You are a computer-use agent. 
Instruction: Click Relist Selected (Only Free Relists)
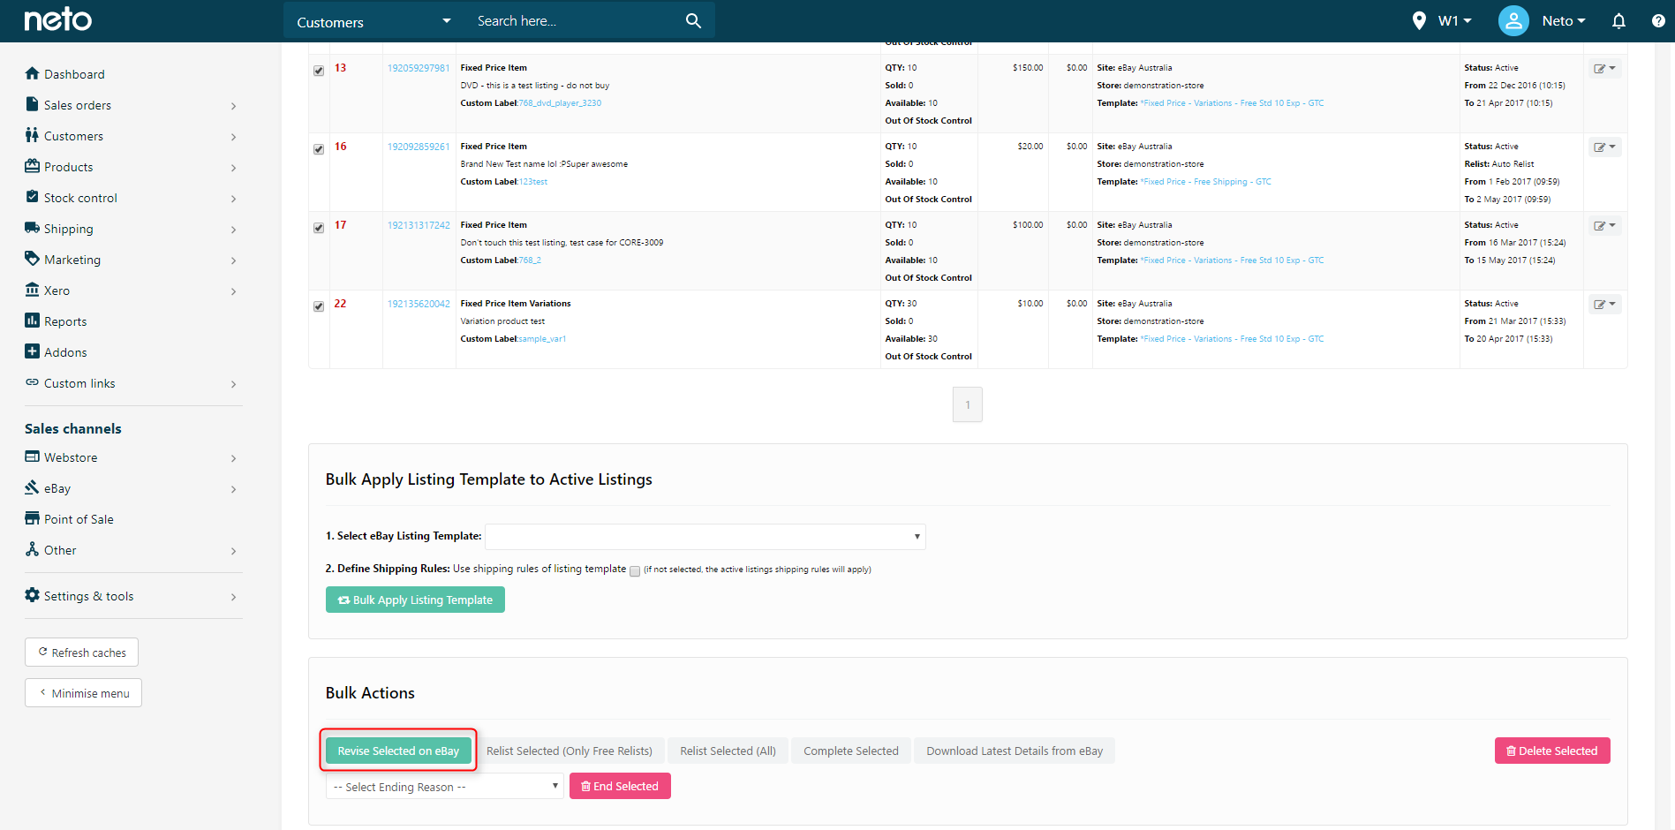[570, 751]
